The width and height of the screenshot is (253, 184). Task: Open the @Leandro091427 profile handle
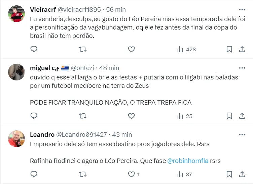pos(81,134)
